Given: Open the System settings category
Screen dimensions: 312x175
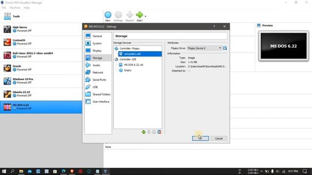Looking at the screenshot, I should 97,43.
